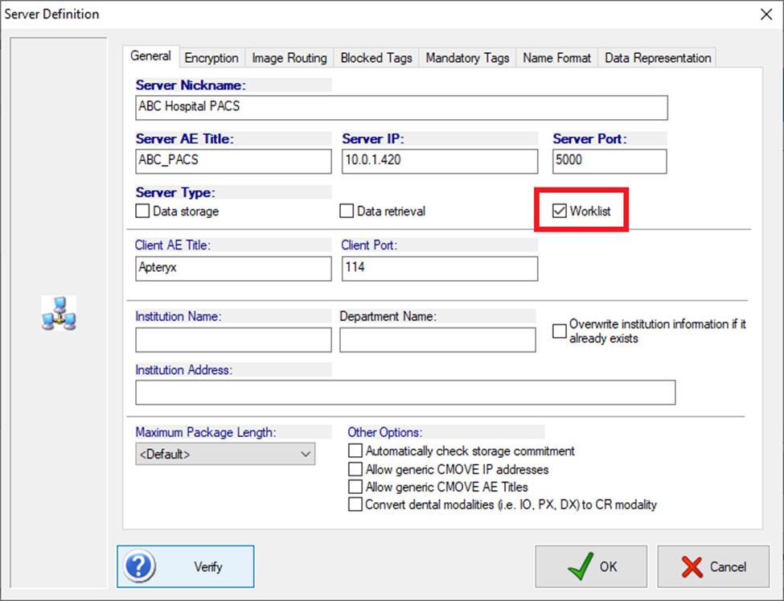Click the Server Nickname text field
The width and height of the screenshot is (784, 601).
coord(401,108)
